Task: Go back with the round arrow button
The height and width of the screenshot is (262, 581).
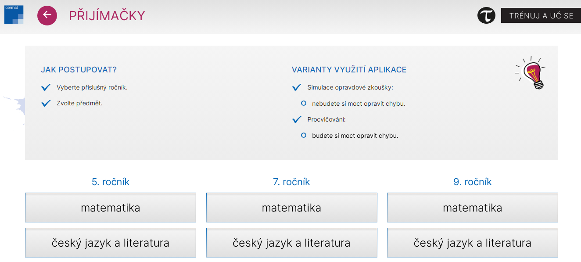Action: (x=47, y=15)
